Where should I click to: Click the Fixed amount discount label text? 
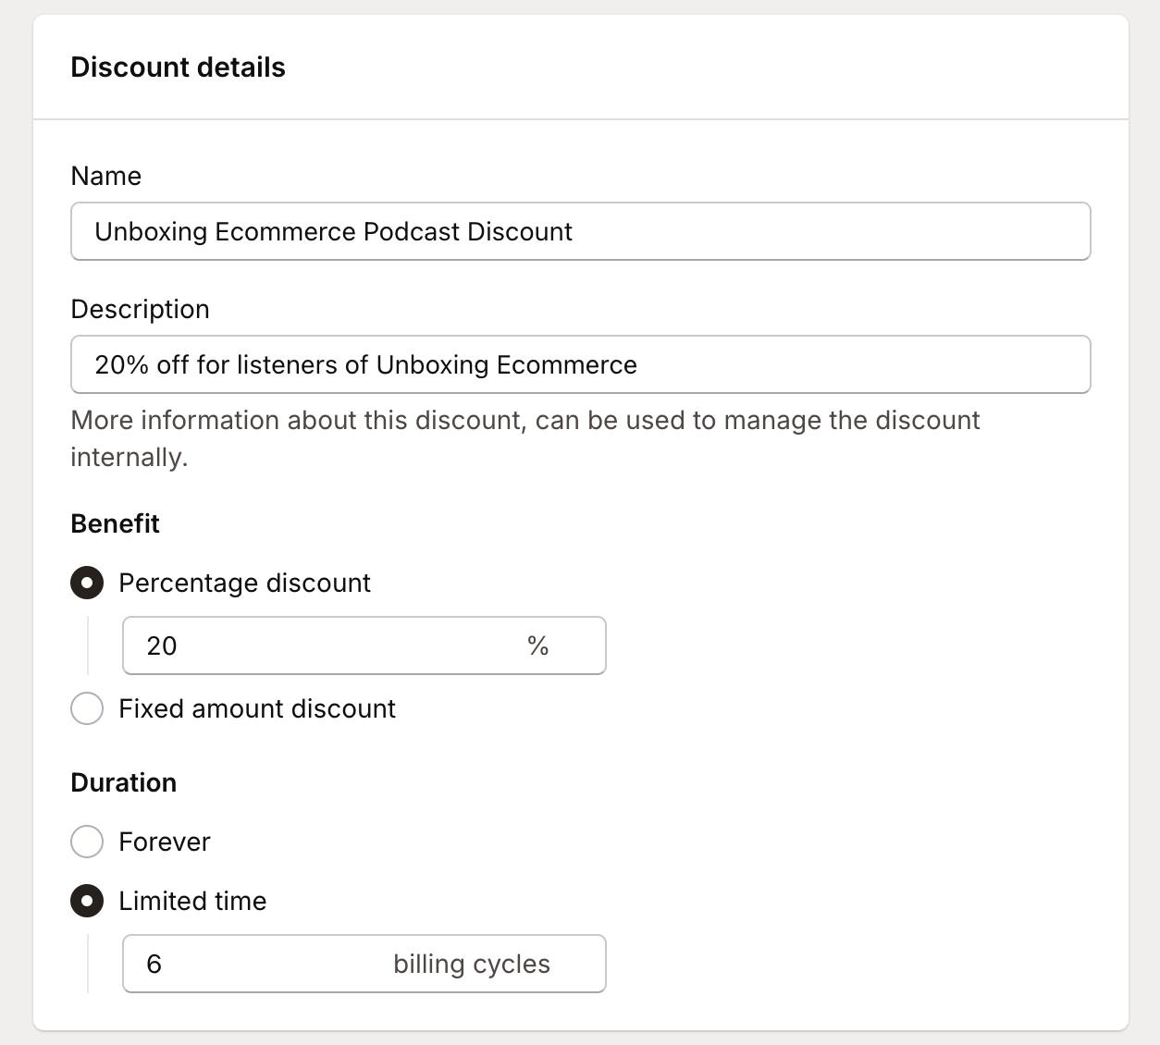(256, 708)
